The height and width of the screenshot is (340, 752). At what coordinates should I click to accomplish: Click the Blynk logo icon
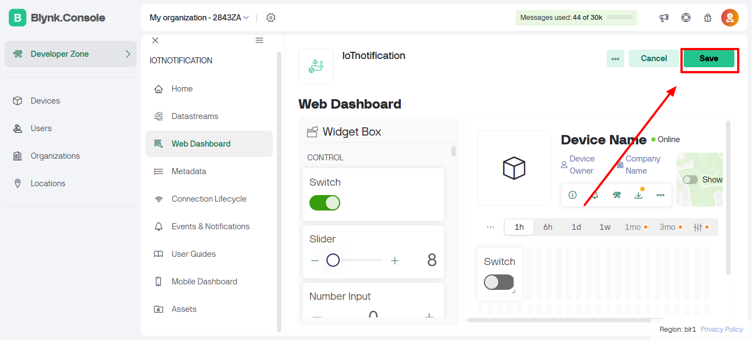(x=18, y=18)
